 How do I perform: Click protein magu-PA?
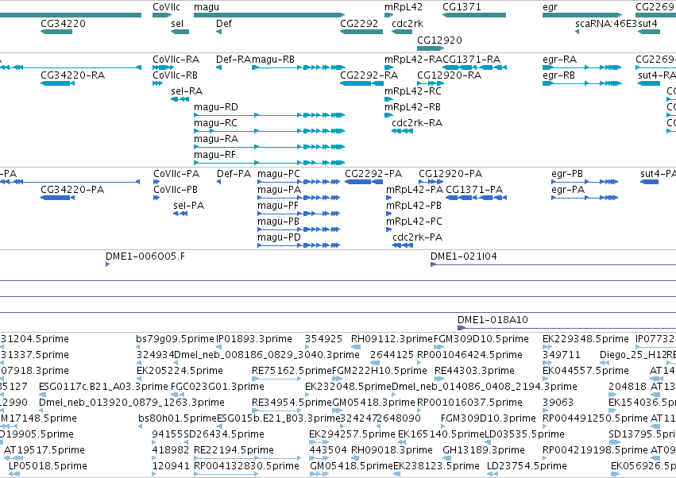(x=280, y=190)
